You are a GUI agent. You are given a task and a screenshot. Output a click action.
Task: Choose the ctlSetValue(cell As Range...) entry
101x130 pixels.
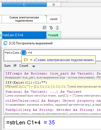click(53, 103)
